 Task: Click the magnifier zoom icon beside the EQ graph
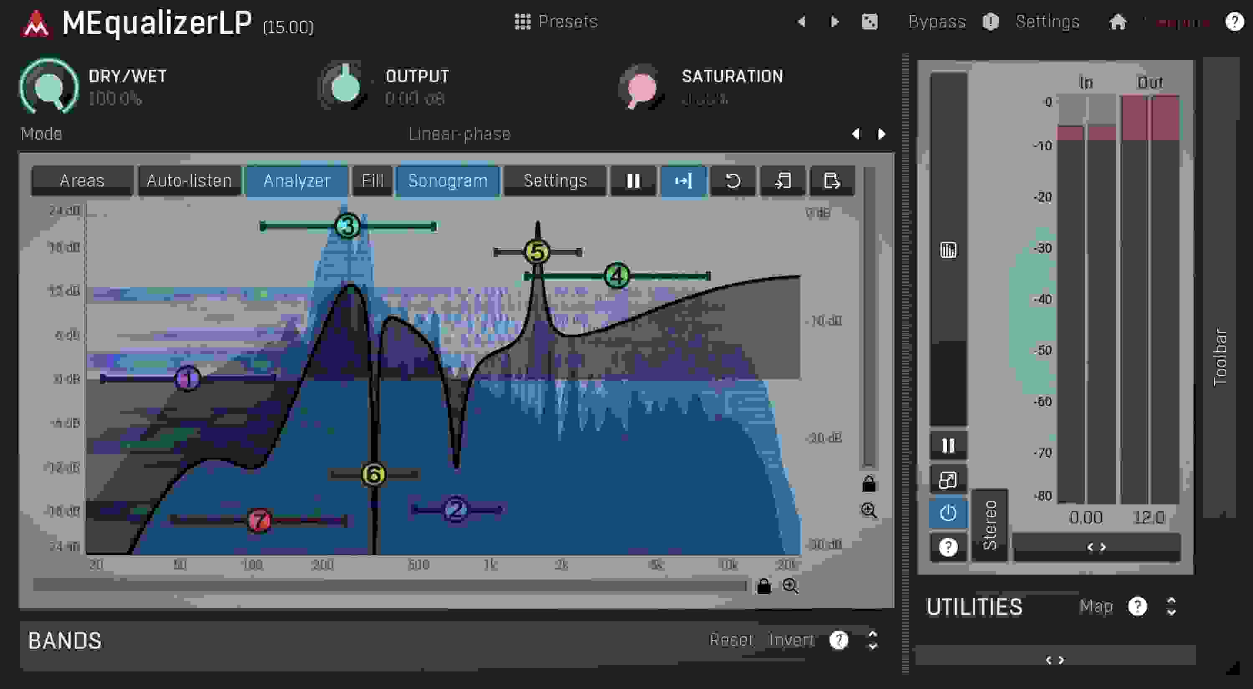[869, 509]
